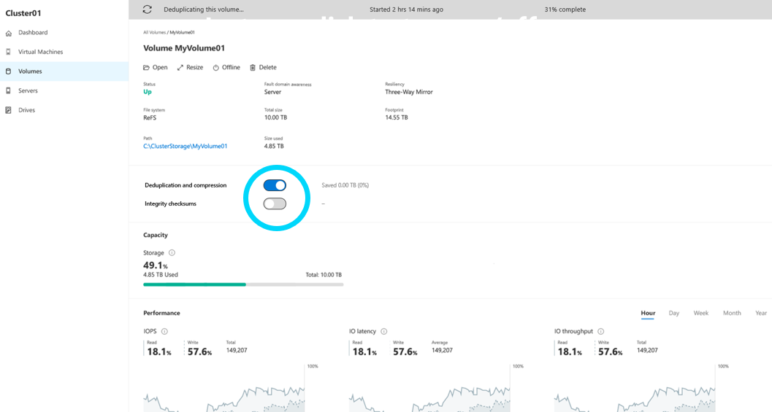Click the info icon beside IO throughput
Screen dimensions: 772x412
pyautogui.click(x=600, y=331)
